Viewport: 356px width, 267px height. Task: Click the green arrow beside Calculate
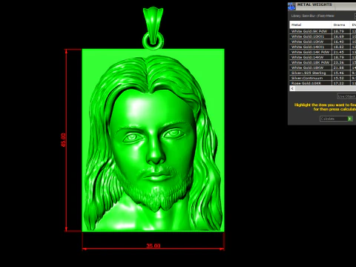(x=350, y=119)
